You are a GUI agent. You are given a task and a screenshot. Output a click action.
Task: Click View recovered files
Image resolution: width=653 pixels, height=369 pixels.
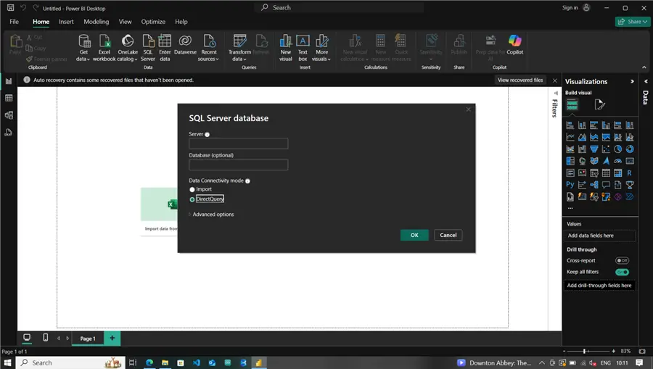520,80
